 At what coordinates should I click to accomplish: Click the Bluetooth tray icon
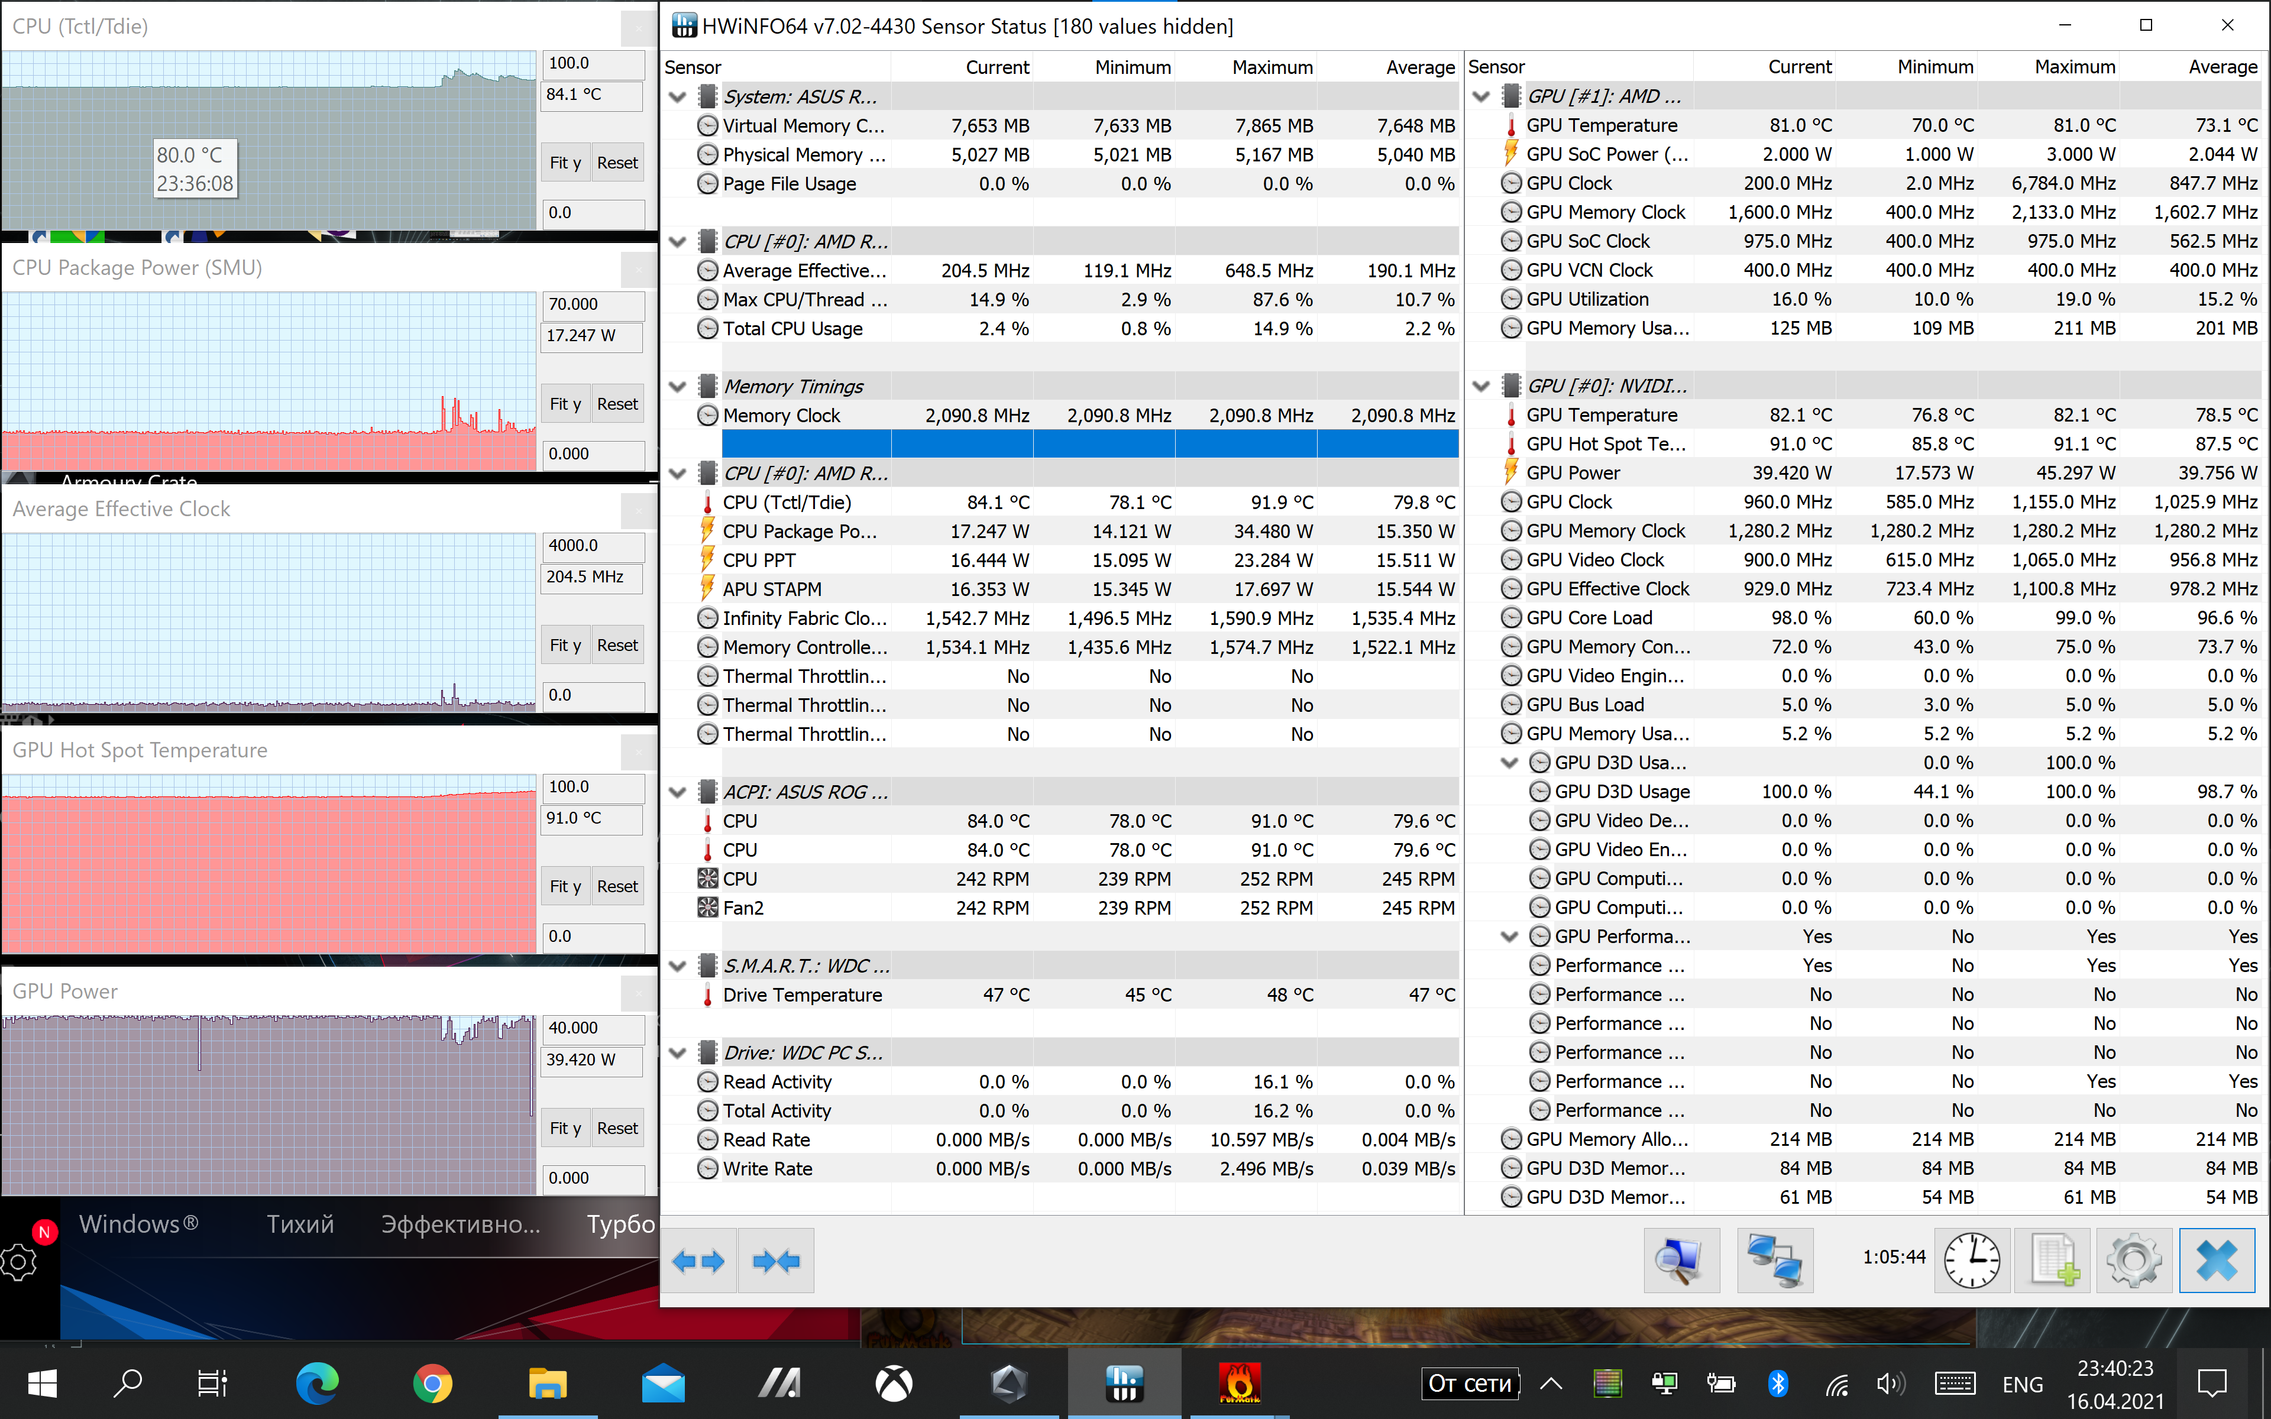pos(1778,1384)
